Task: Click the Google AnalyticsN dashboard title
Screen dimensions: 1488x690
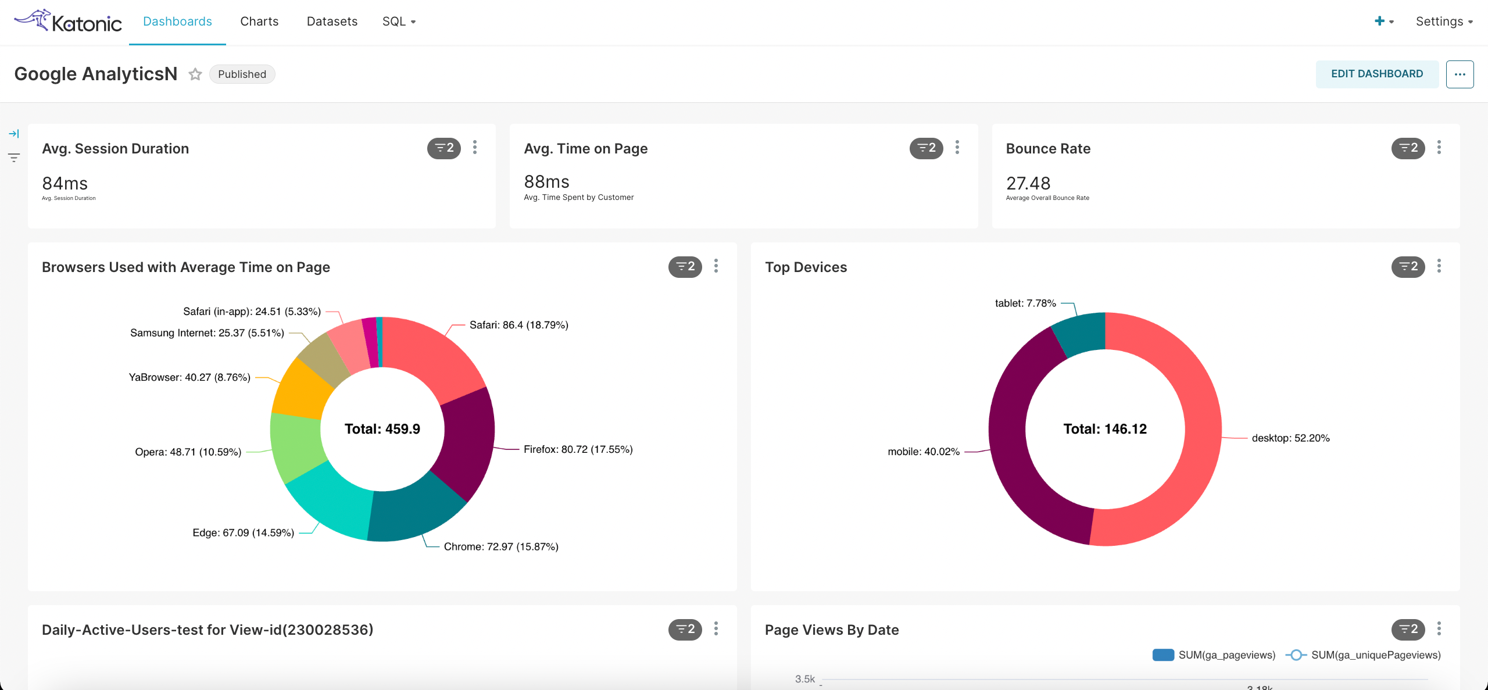Action: [x=96, y=74]
